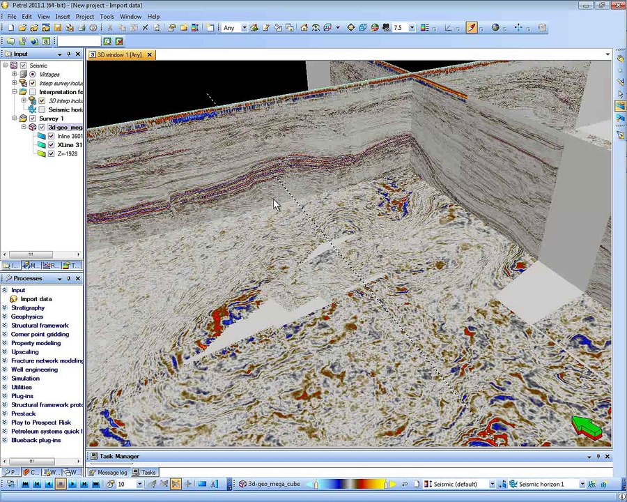This screenshot has width=627, height=502.
Task: Click the info icon in status bar
Action: pos(622,496)
